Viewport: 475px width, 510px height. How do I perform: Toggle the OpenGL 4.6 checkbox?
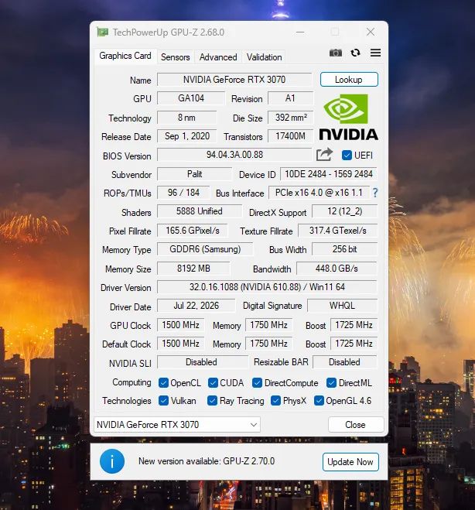click(319, 401)
